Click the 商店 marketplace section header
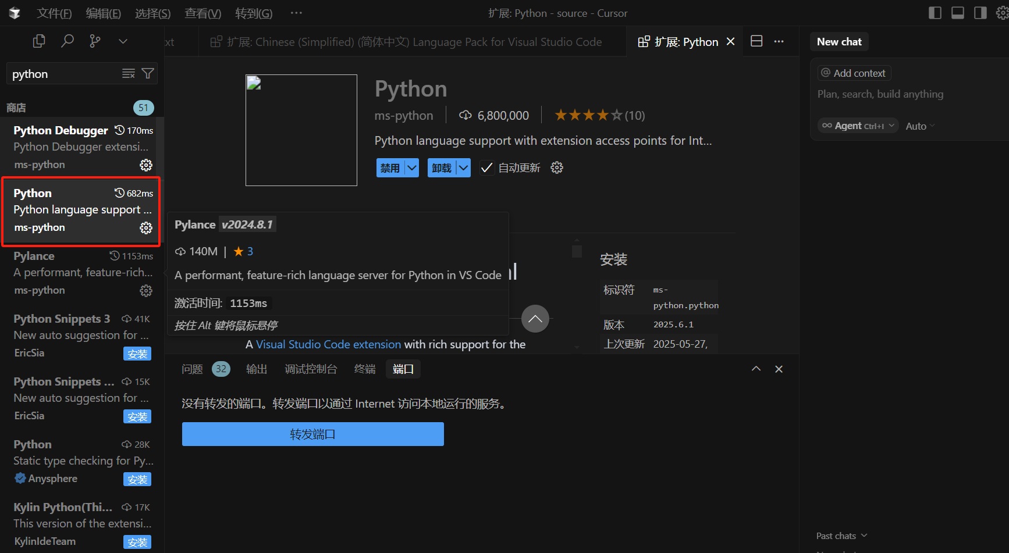Viewport: 1009px width, 553px height. tap(82, 108)
